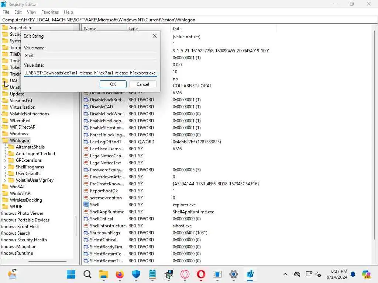Click the ShellPrograms folder icon
The image size is (378, 283).
[11, 167]
